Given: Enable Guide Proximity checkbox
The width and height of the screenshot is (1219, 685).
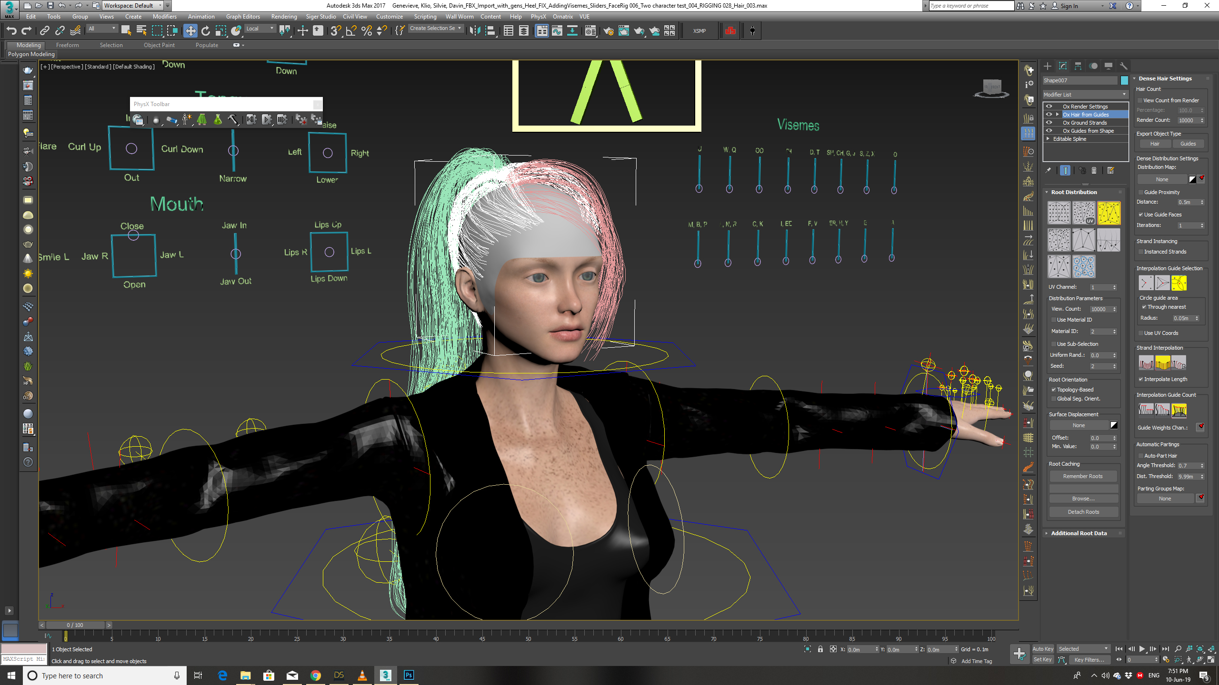Looking at the screenshot, I should click(x=1141, y=192).
